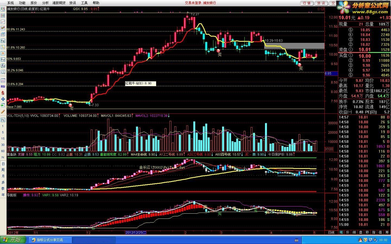
Task: Click the wave indicator sidebar icon
Action: click(x=3, y=80)
